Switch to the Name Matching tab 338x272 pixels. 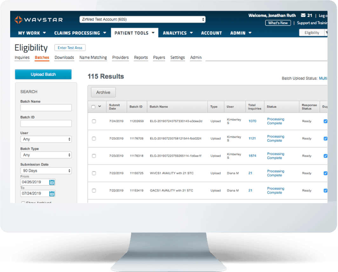click(93, 57)
